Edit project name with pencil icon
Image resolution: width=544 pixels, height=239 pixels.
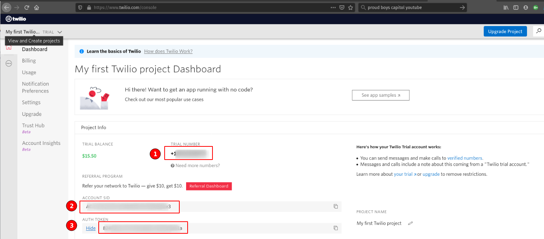pyautogui.click(x=410, y=223)
